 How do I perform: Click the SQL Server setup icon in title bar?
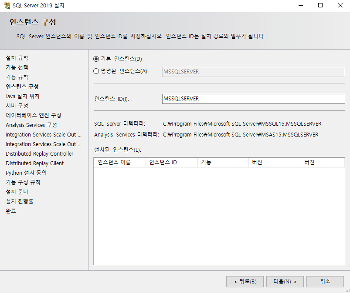click(7, 5)
